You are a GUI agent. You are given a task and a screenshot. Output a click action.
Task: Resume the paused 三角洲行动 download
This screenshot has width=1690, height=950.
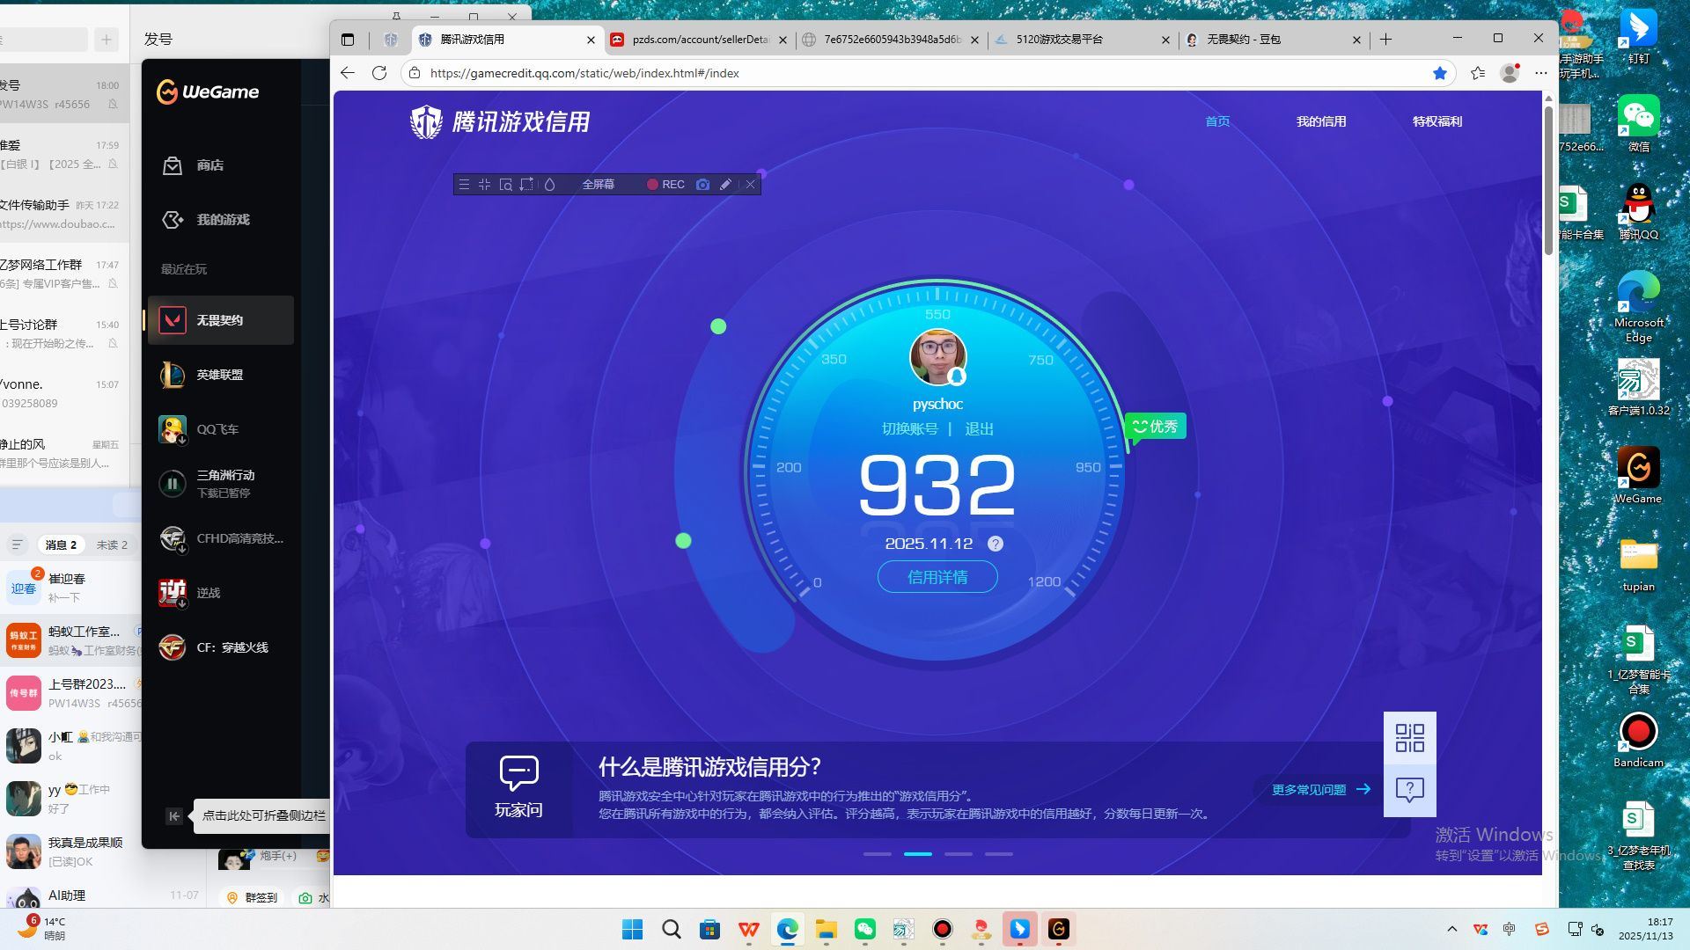(x=173, y=483)
